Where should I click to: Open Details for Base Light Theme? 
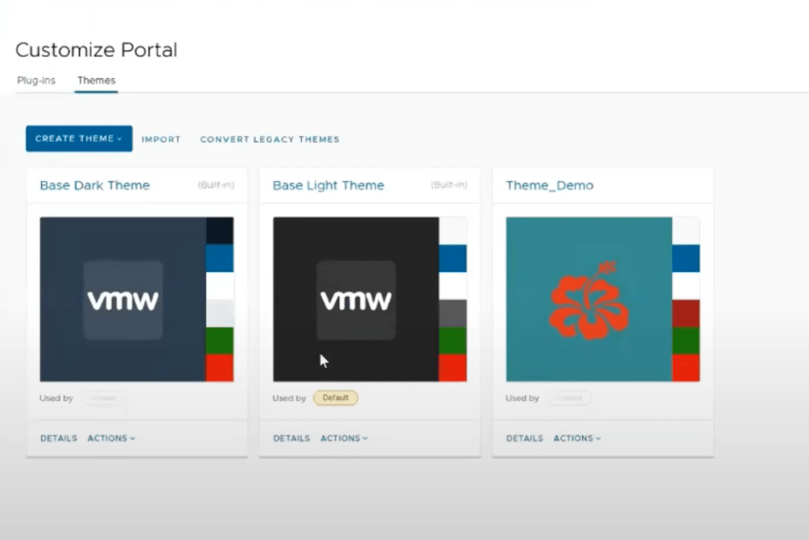point(291,439)
